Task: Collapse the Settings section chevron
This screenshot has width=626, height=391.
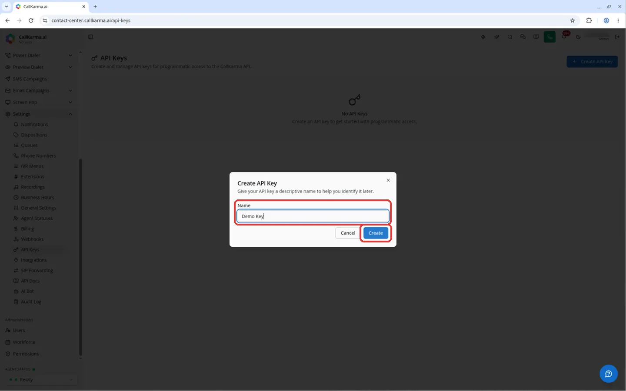Action: point(70,114)
